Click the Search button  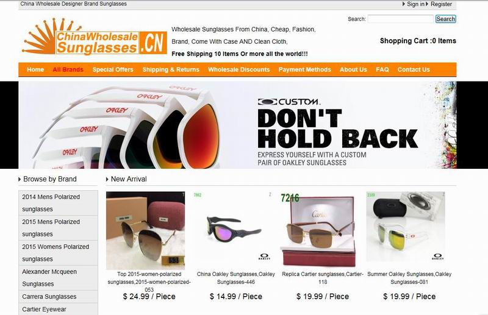(446, 19)
